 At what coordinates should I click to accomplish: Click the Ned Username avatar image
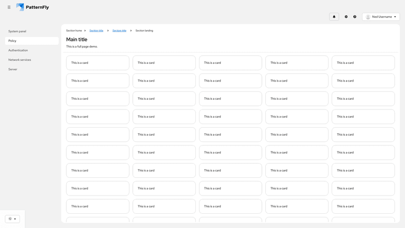pyautogui.click(x=368, y=17)
